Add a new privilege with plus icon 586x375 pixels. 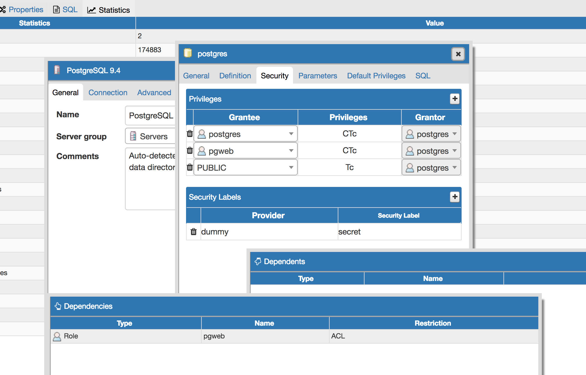(455, 99)
